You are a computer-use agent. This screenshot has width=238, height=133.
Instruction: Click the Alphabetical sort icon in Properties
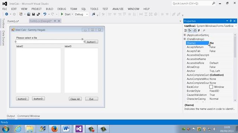(x=190, y=30)
